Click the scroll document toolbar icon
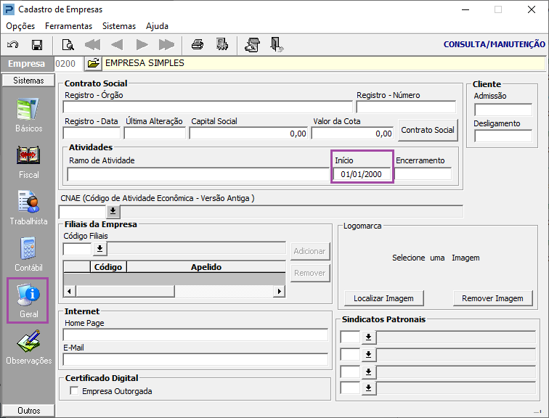 (x=253, y=45)
